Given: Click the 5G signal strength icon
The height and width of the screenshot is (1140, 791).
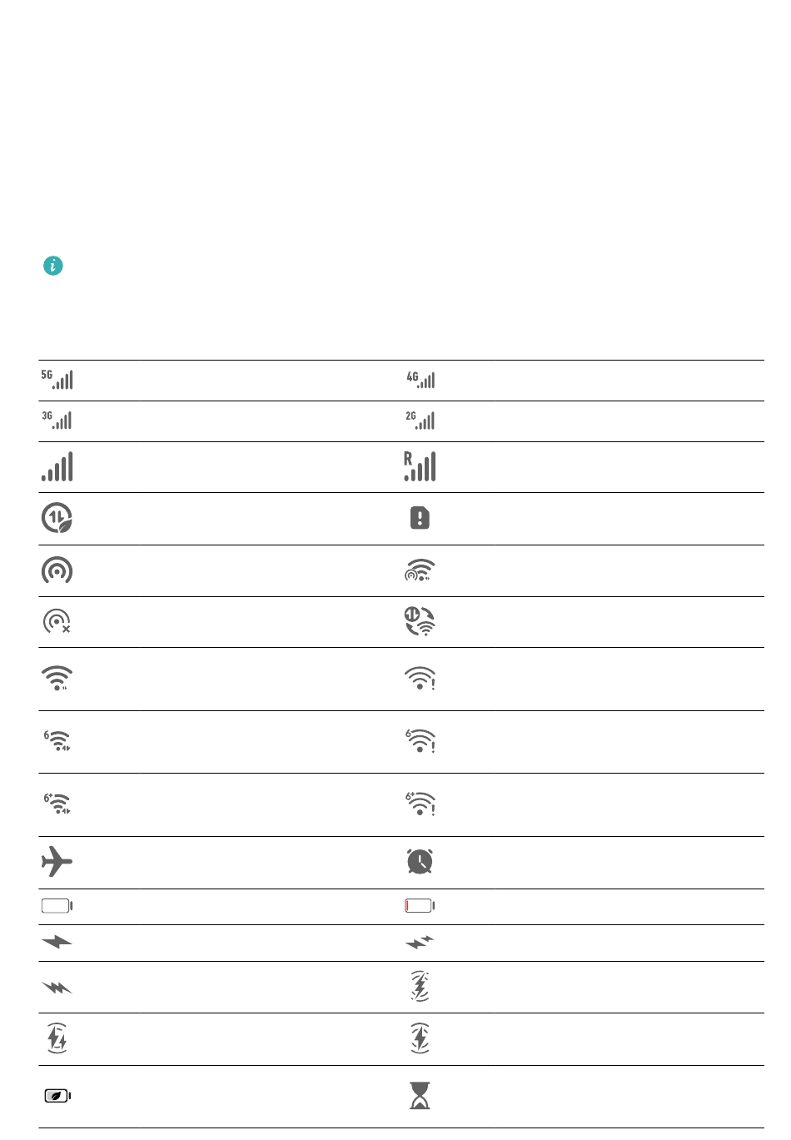Looking at the screenshot, I should [x=57, y=380].
